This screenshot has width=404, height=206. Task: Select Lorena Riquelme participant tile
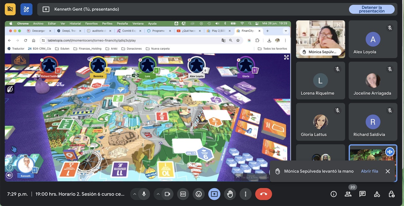pos(320,80)
